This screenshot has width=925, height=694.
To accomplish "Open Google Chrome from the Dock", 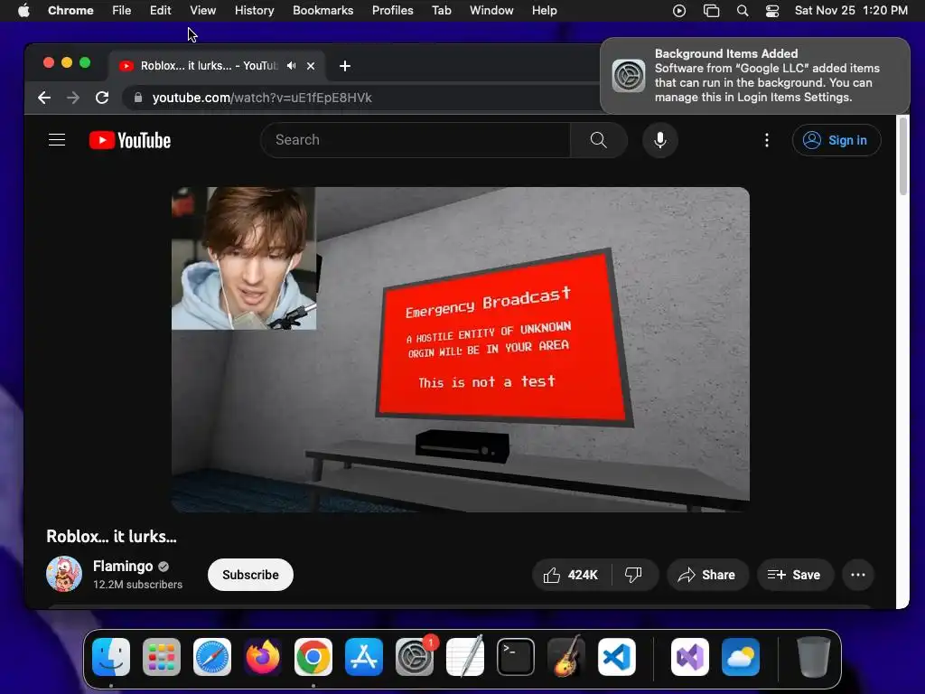I will [x=313, y=657].
